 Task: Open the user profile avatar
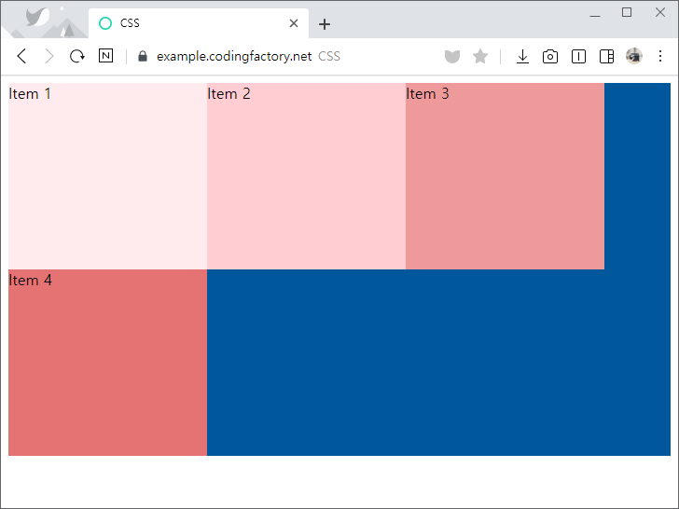(634, 56)
